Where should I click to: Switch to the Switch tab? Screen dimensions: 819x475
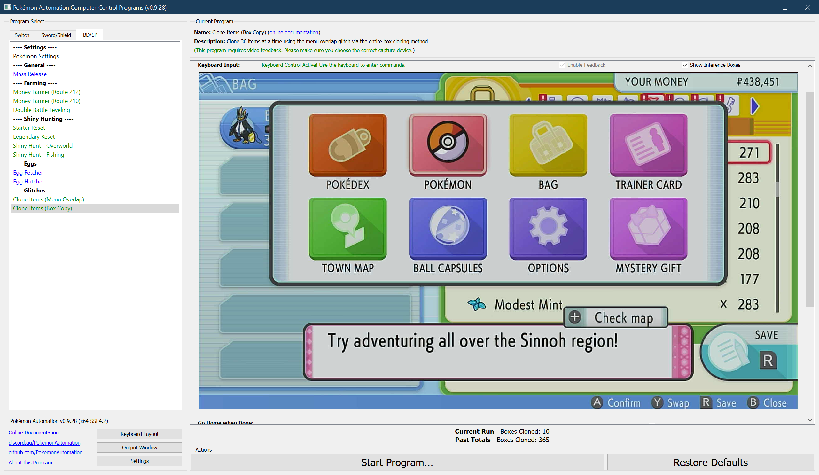pyautogui.click(x=22, y=35)
